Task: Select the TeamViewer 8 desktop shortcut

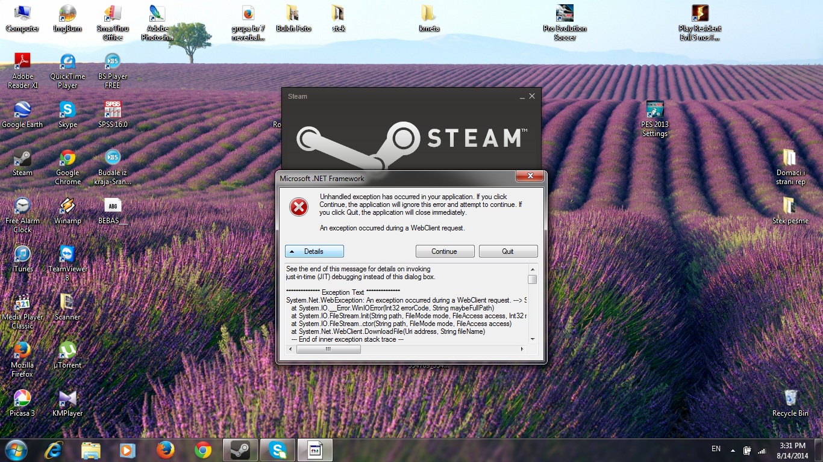Action: coord(67,263)
